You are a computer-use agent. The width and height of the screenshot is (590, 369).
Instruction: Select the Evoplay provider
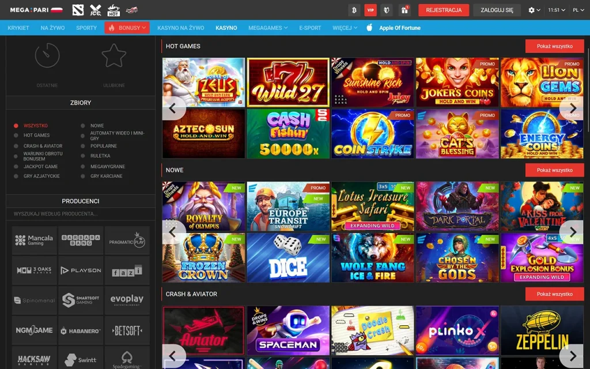pyautogui.click(x=127, y=300)
